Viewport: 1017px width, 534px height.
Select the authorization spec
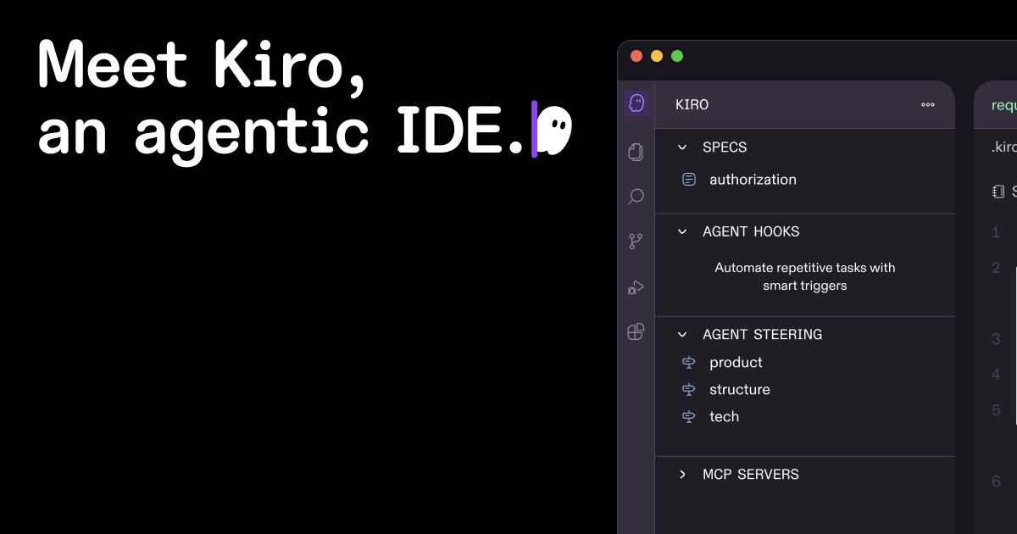[753, 179]
